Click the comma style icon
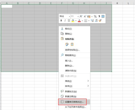This screenshot has height=110, width=135. (99, 17)
